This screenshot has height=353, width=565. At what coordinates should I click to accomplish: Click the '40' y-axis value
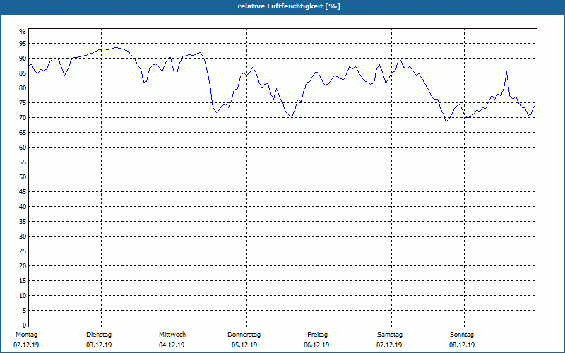click(23, 207)
